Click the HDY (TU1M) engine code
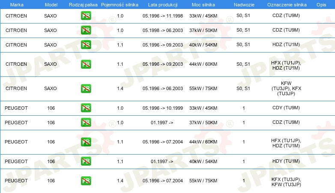 [286, 161]
